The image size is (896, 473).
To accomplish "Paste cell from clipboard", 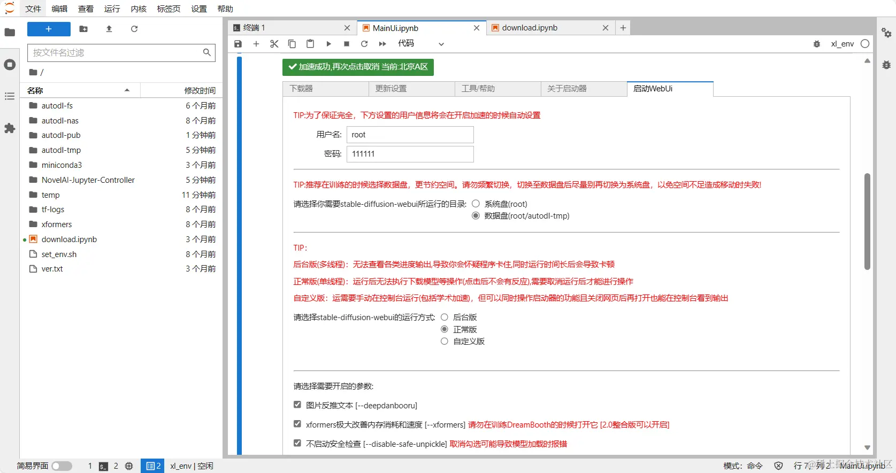I will click(x=310, y=44).
